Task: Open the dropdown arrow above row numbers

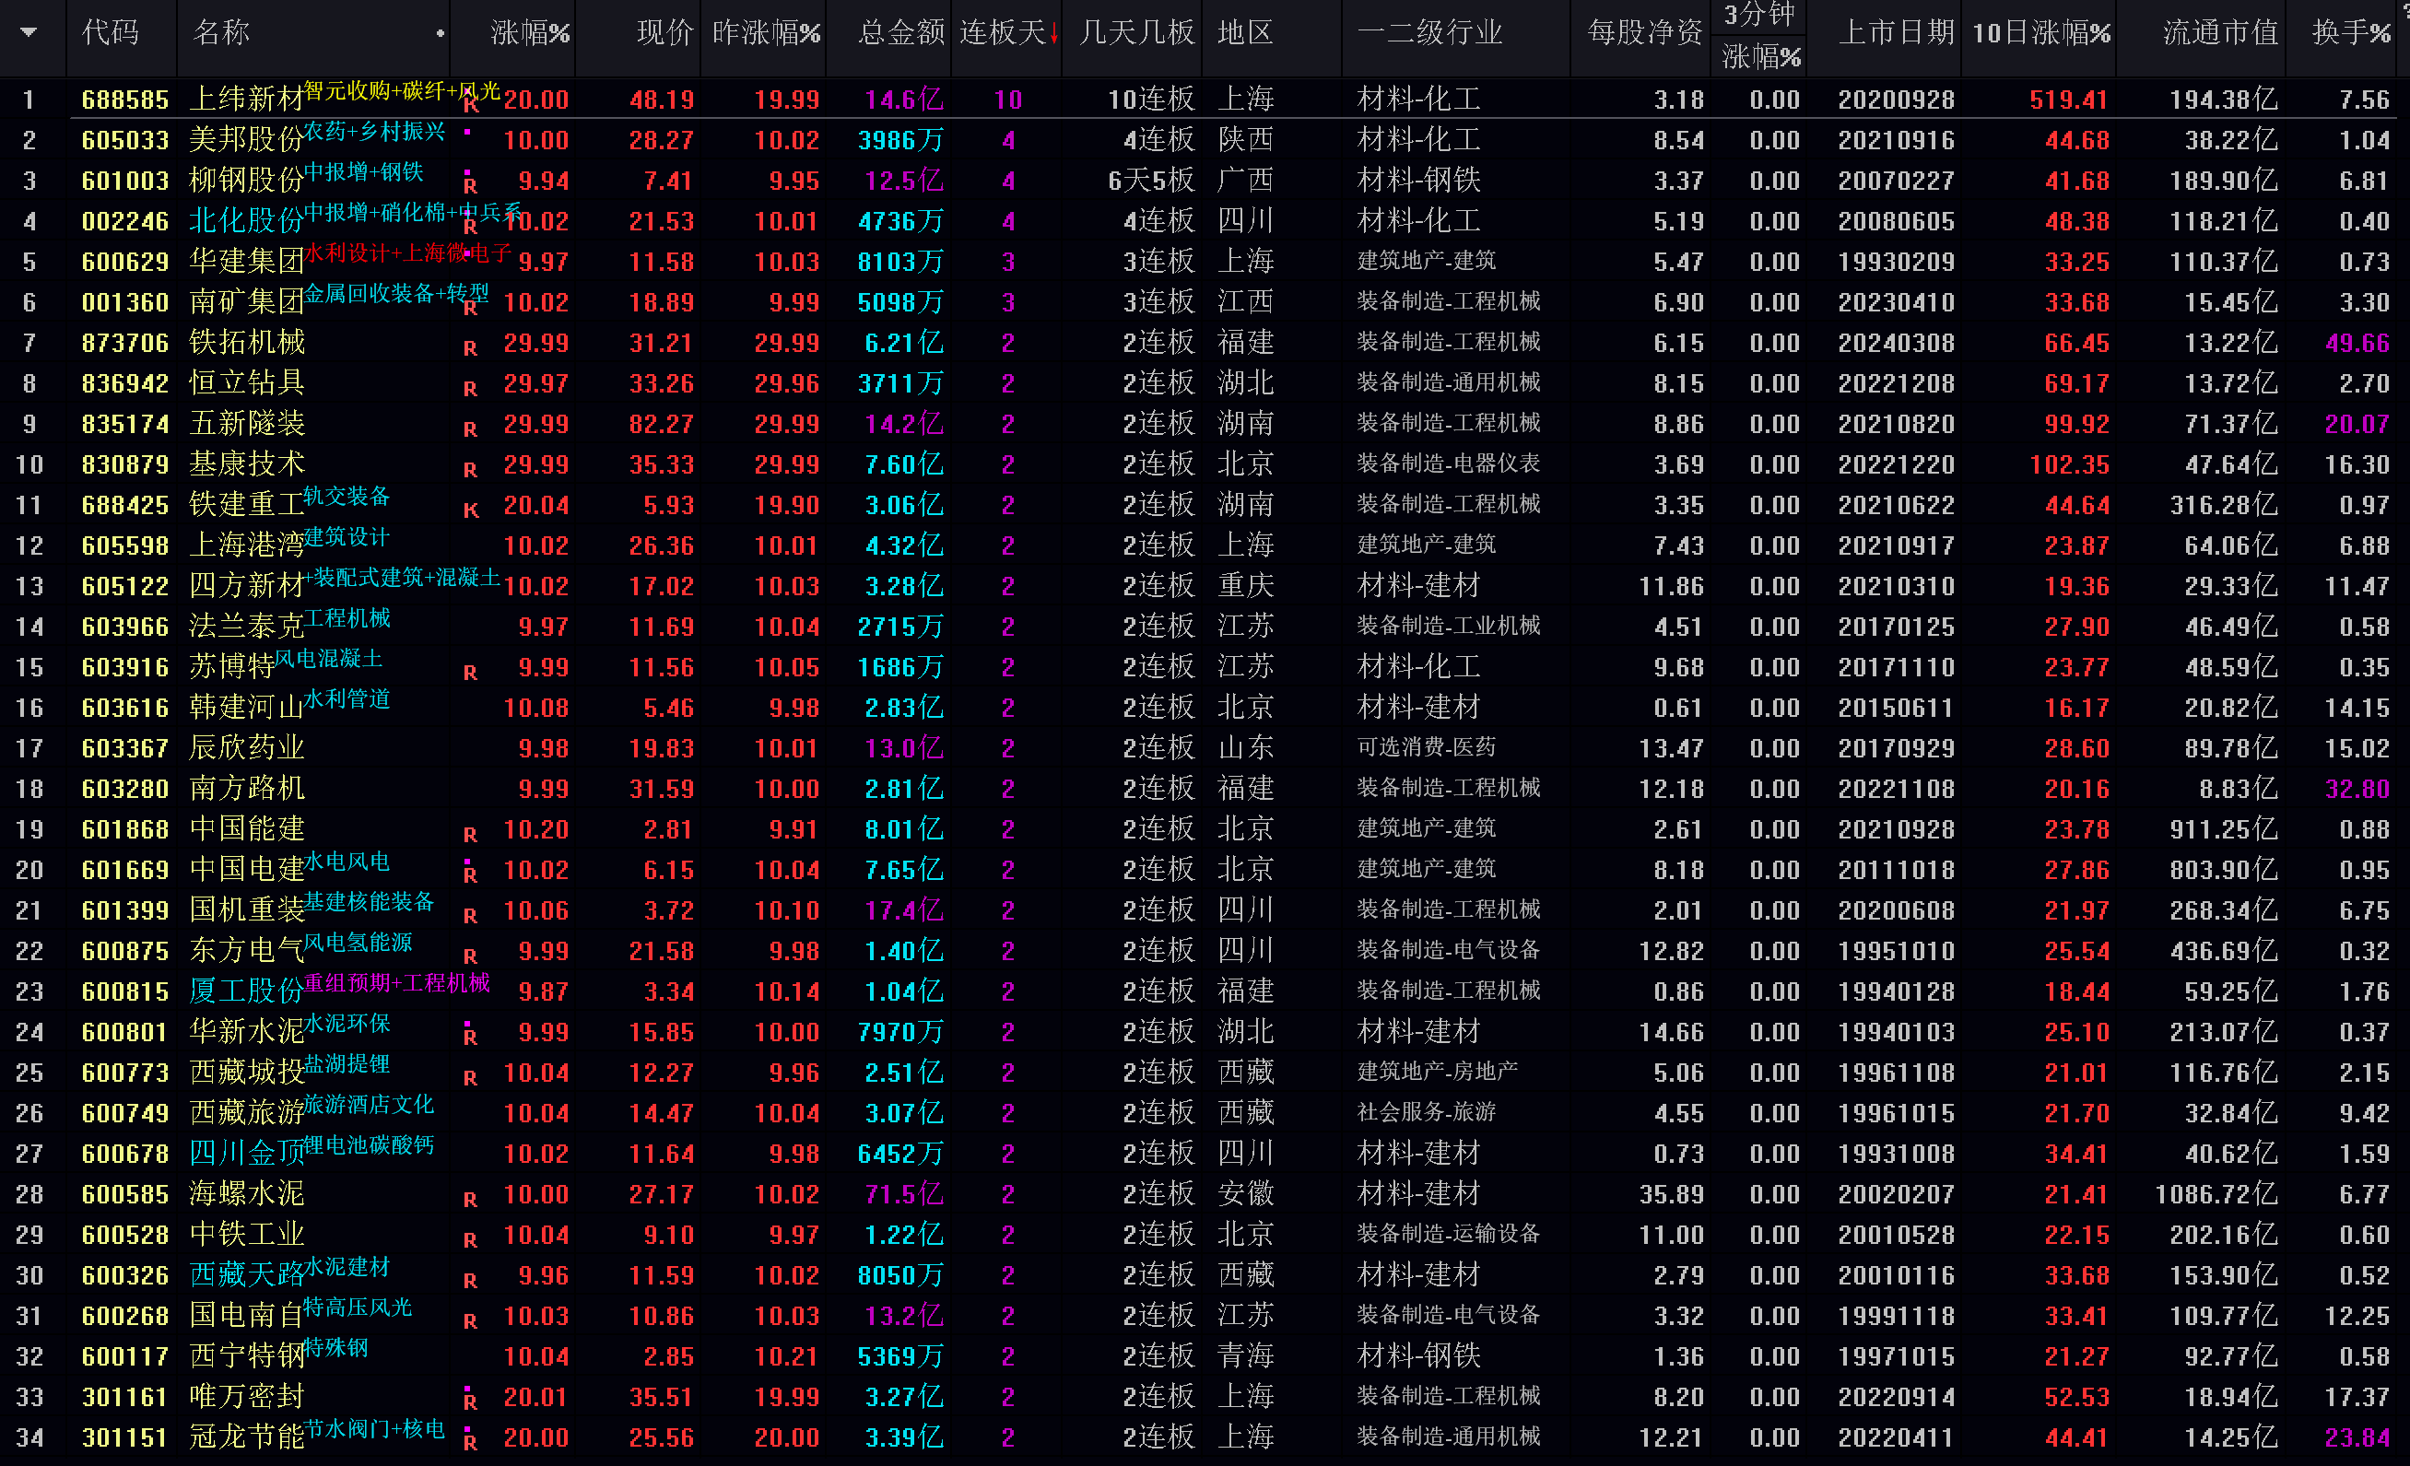Action: point(29,32)
